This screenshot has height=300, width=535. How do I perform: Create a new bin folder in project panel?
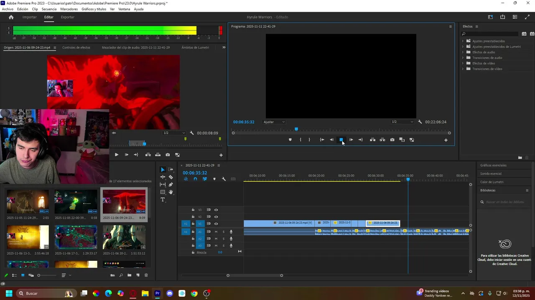129,275
